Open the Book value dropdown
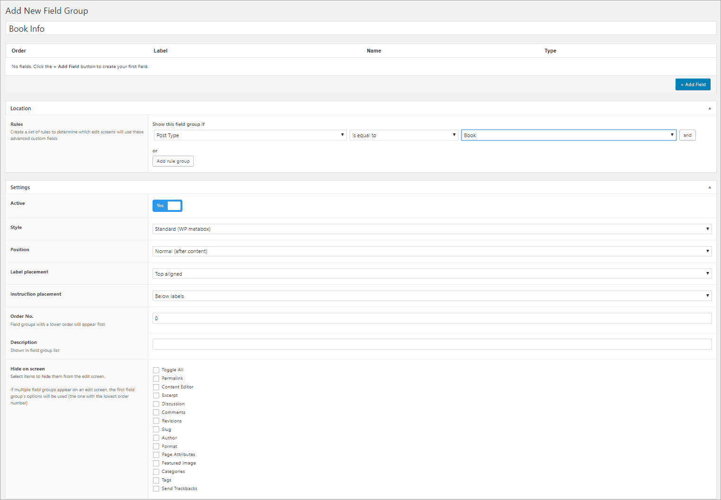The height and width of the screenshot is (500, 721). 568,135
